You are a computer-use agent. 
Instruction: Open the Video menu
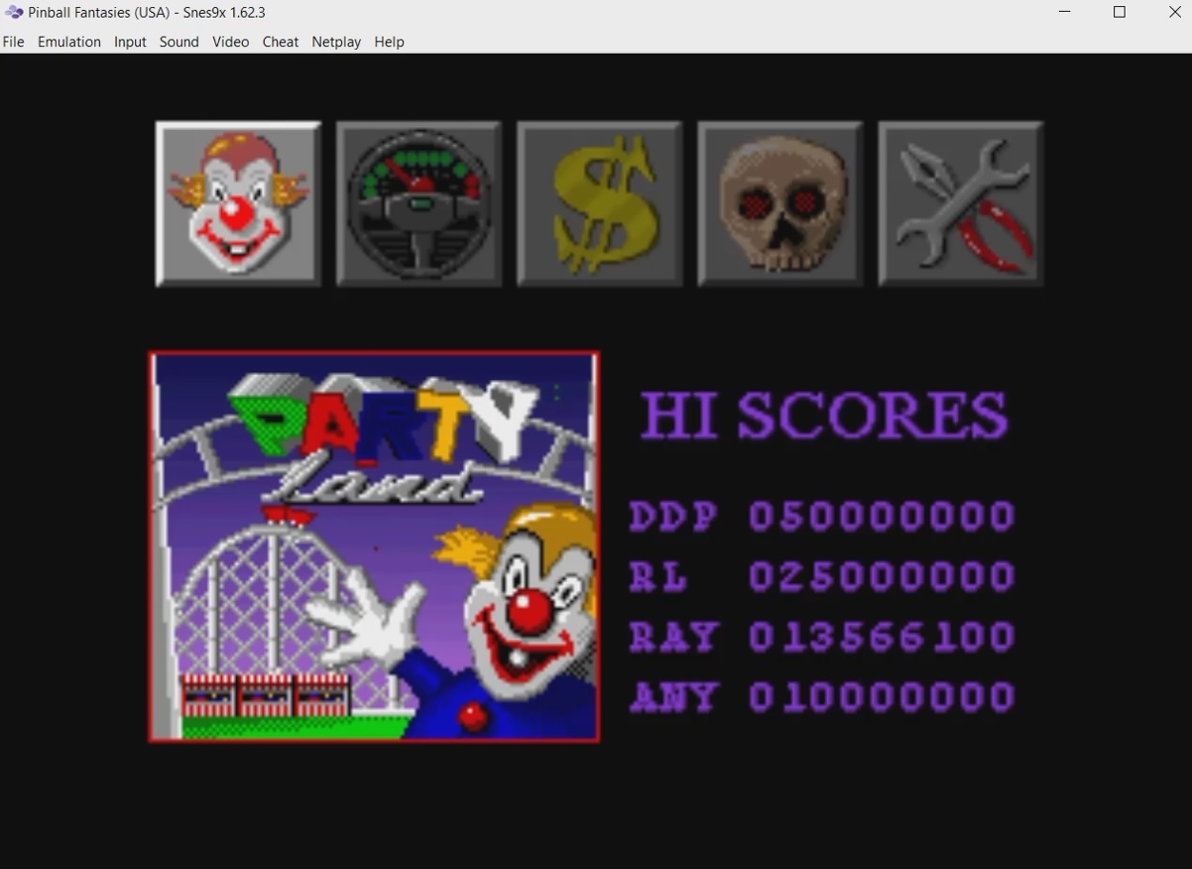click(231, 42)
